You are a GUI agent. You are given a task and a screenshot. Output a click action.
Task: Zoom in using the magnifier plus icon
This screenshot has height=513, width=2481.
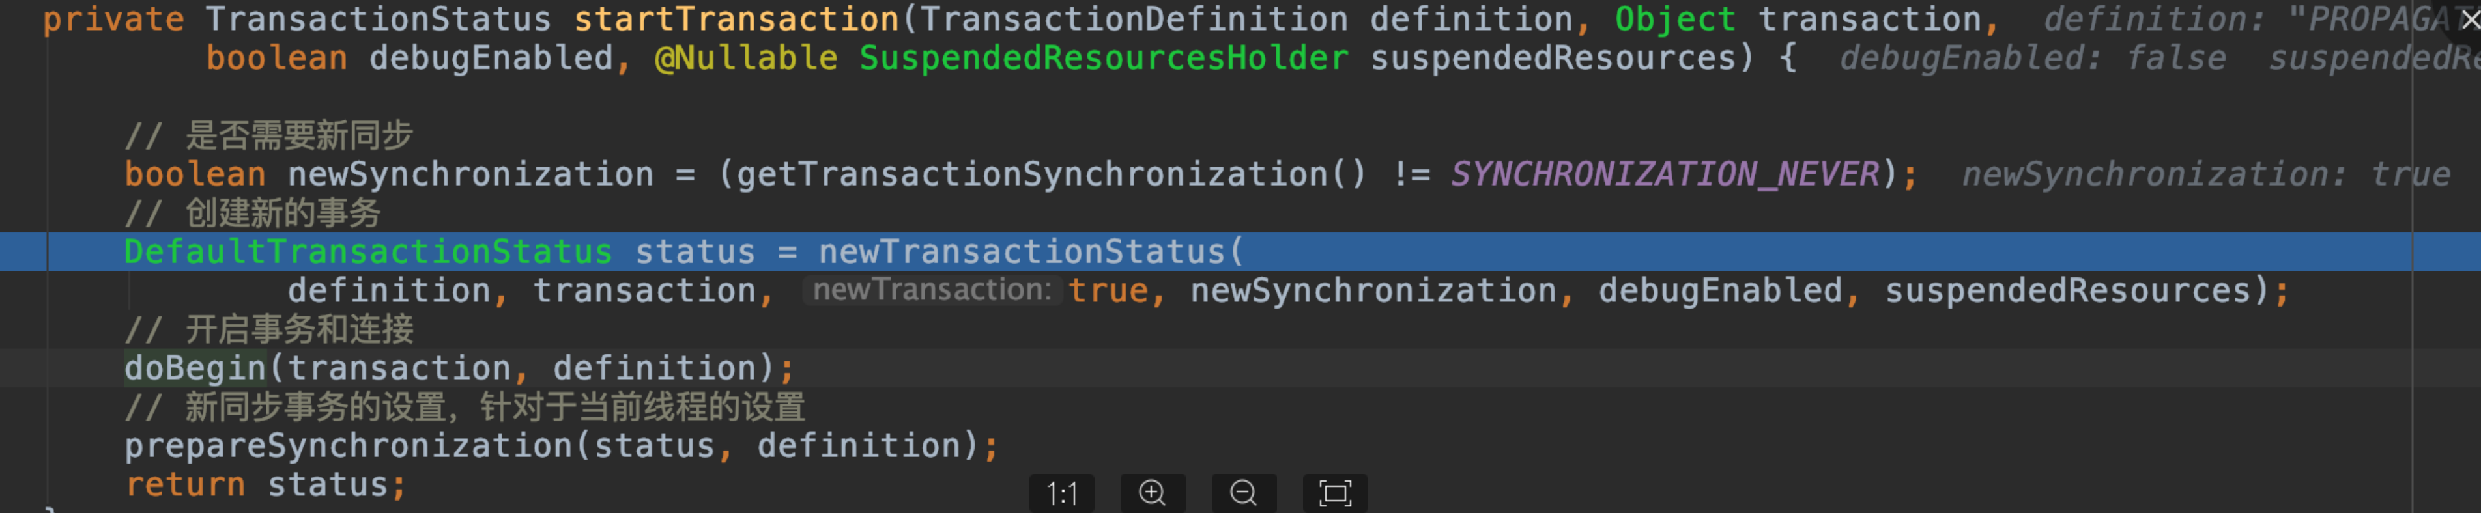coord(1153,493)
